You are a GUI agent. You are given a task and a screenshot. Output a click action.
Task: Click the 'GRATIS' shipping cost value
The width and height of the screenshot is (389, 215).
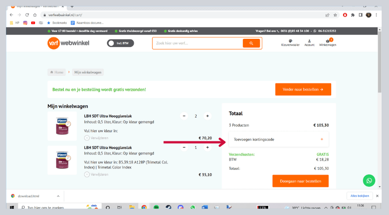(322, 155)
